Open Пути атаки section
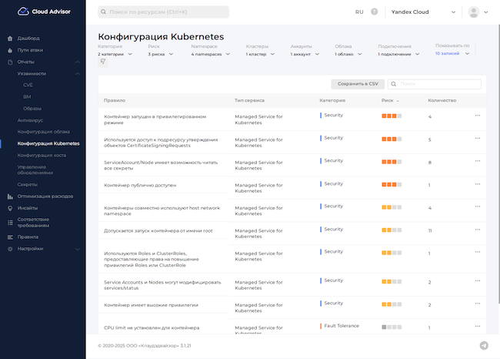500x359 pixels. tap(30, 50)
